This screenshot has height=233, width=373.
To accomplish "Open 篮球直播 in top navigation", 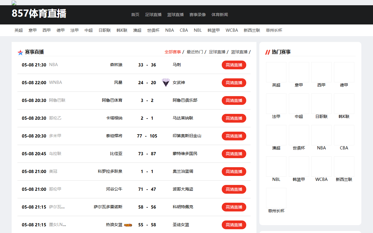I will coord(175,15).
